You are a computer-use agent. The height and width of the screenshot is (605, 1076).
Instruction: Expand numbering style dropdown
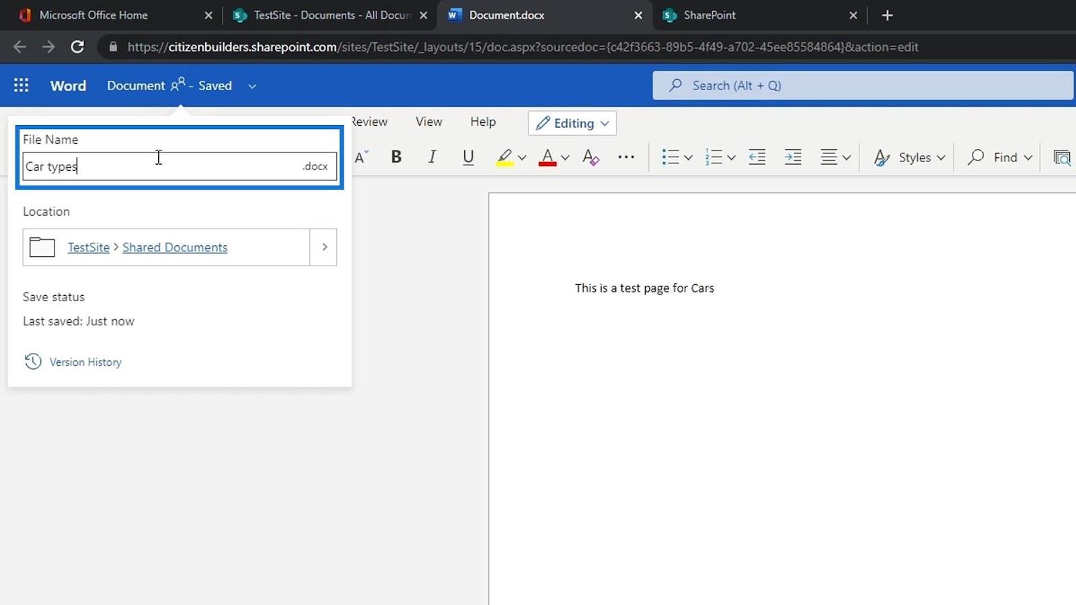tap(732, 158)
